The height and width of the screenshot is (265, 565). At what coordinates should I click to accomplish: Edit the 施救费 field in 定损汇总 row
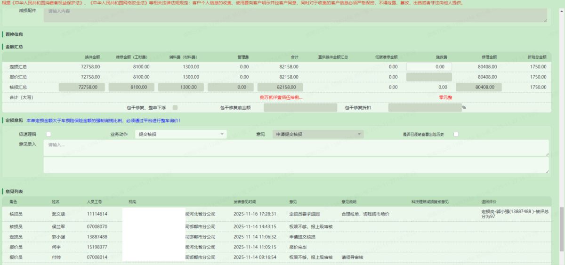(428, 67)
